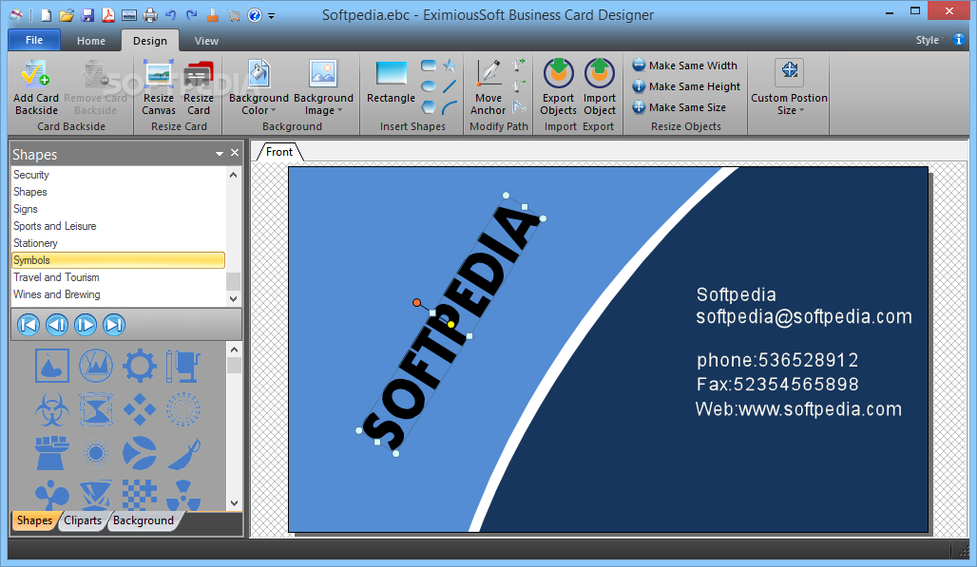Select the star shape icon in Insert Shapes
977x567 pixels.
pyautogui.click(x=450, y=66)
